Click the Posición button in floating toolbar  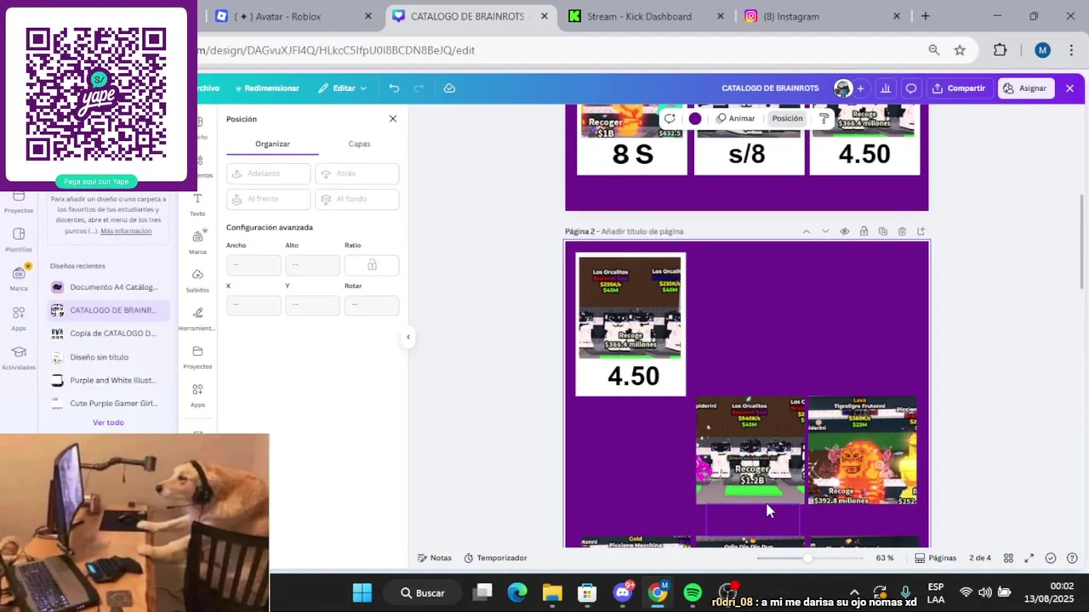click(787, 119)
